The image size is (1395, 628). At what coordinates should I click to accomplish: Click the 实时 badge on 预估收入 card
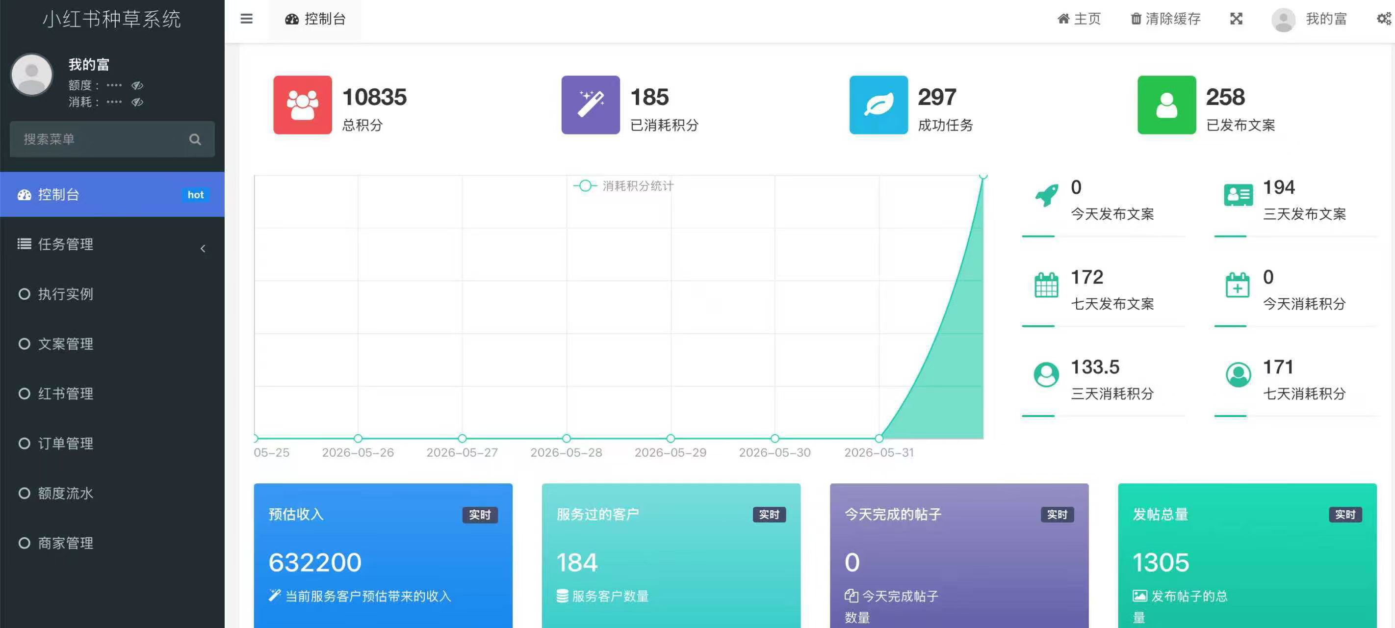480,515
